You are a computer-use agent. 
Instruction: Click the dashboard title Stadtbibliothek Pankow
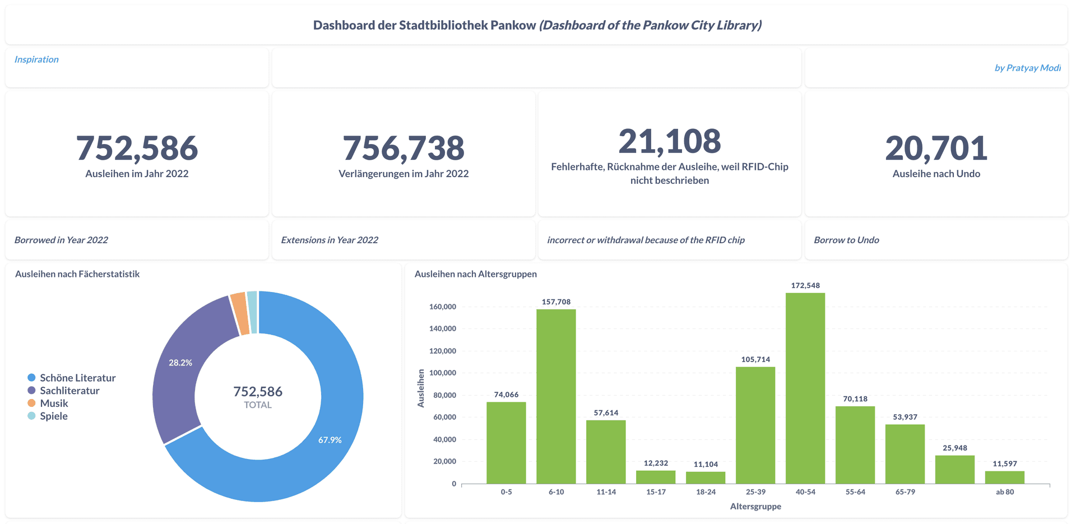pos(537,25)
